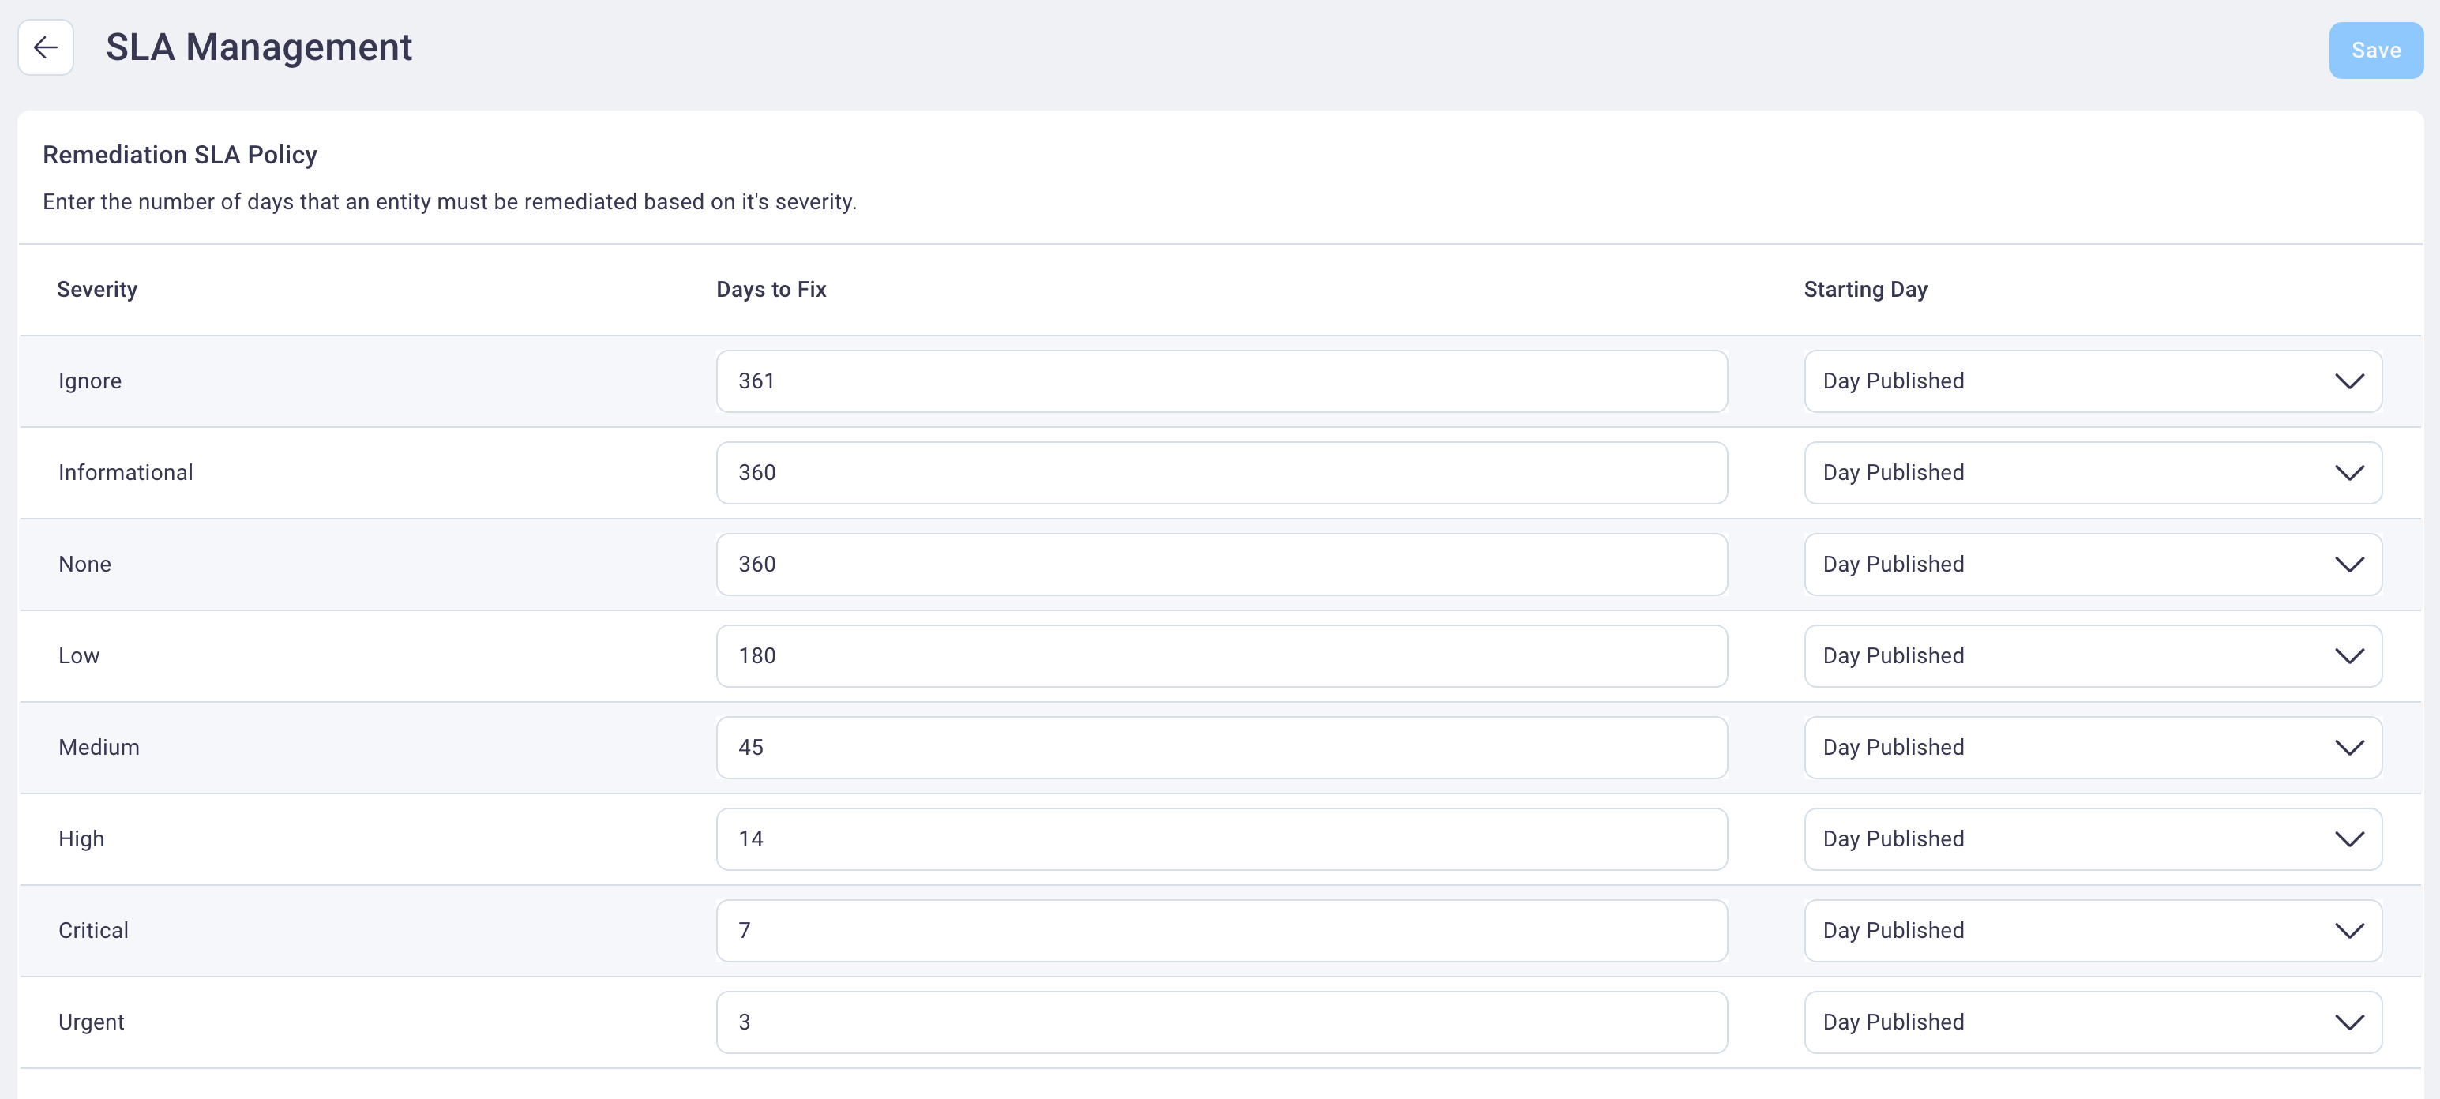Viewport: 2440px width, 1099px height.
Task: Click the Days to Fix field for Urgent
Action: coord(1222,1021)
